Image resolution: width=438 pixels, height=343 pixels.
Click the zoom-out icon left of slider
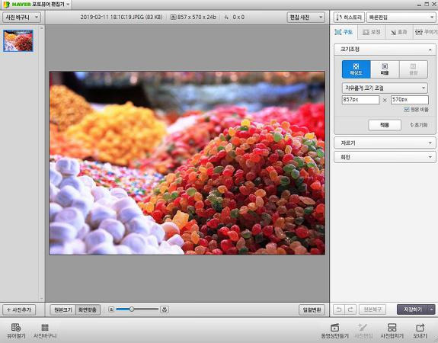(x=111, y=309)
